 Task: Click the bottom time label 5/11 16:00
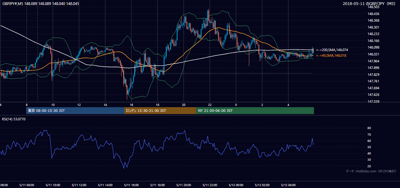tap(131, 185)
